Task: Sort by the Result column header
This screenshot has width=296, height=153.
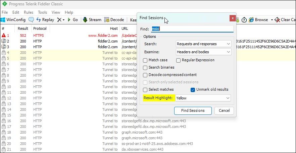Action: coord(23,28)
